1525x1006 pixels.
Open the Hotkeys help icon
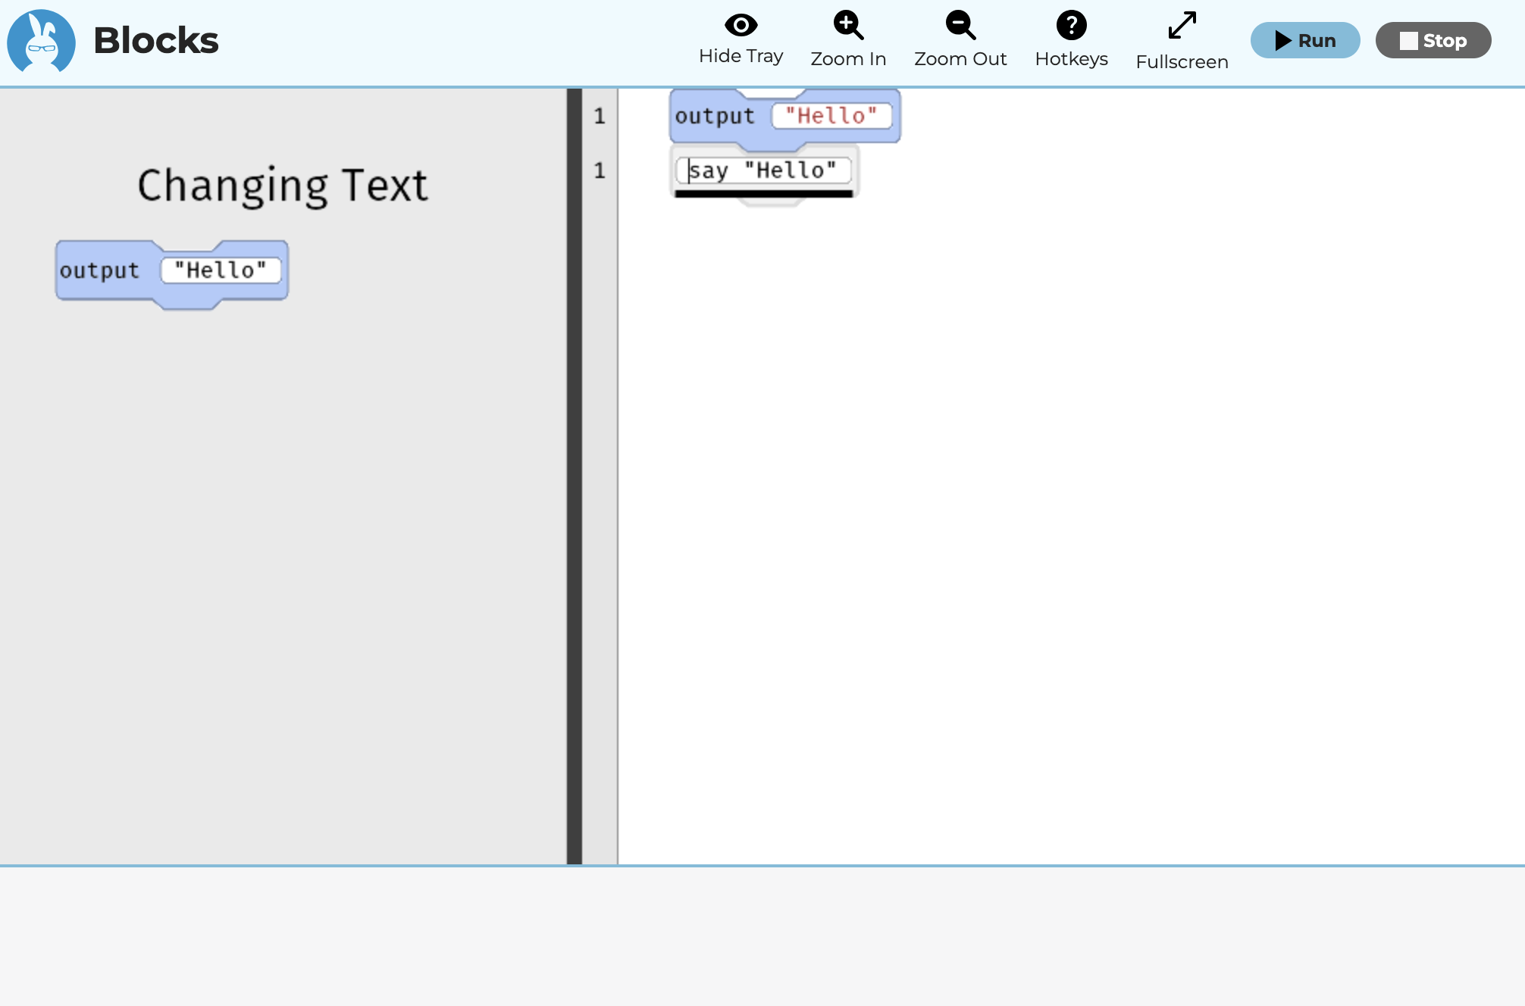[1071, 25]
